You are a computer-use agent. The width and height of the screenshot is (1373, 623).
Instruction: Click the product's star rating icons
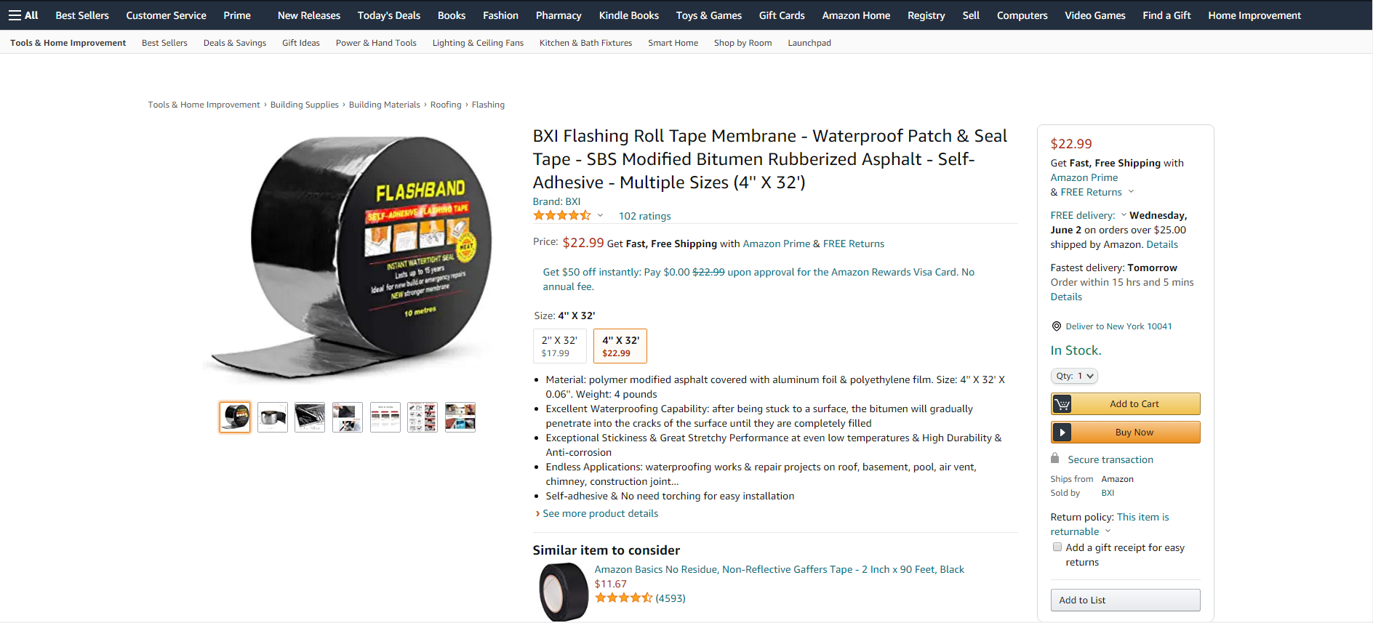tap(561, 215)
